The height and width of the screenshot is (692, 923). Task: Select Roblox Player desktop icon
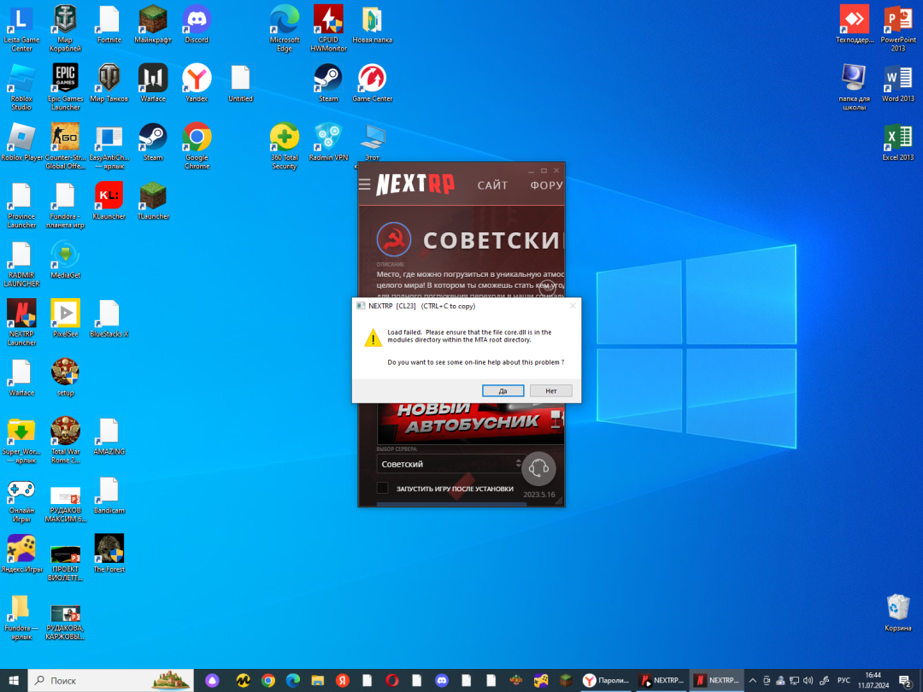click(21, 142)
